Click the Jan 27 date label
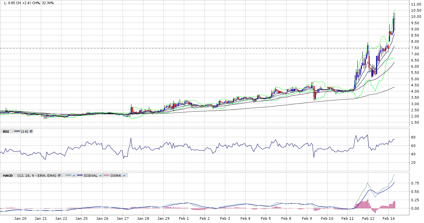The image size is (424, 223). [x=123, y=219]
